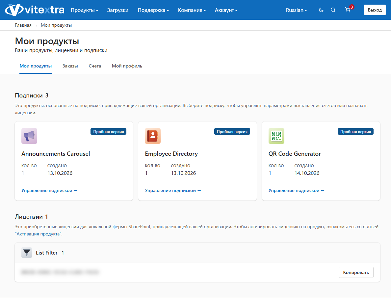Open the search magnifier icon
Screen dimensions: 391x298
pos(333,10)
